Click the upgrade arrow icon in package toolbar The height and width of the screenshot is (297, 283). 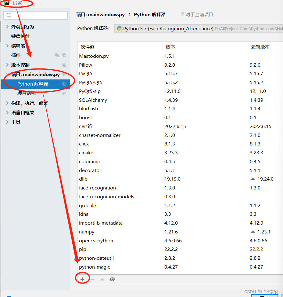click(x=102, y=279)
